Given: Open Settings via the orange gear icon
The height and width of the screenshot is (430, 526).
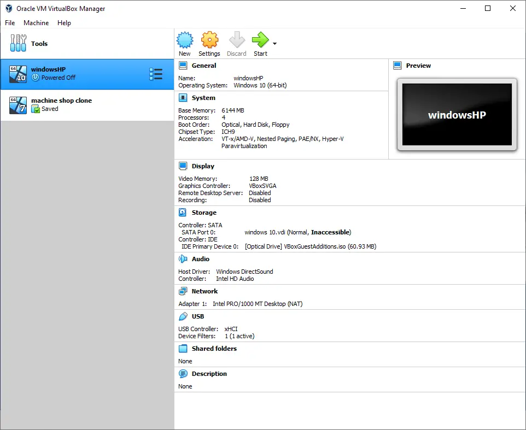Looking at the screenshot, I should [209, 40].
